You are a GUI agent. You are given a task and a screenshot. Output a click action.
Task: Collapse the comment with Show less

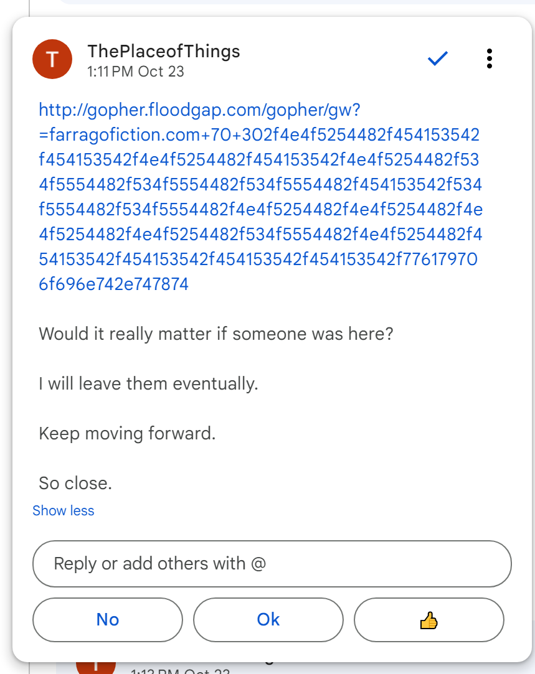click(x=64, y=511)
